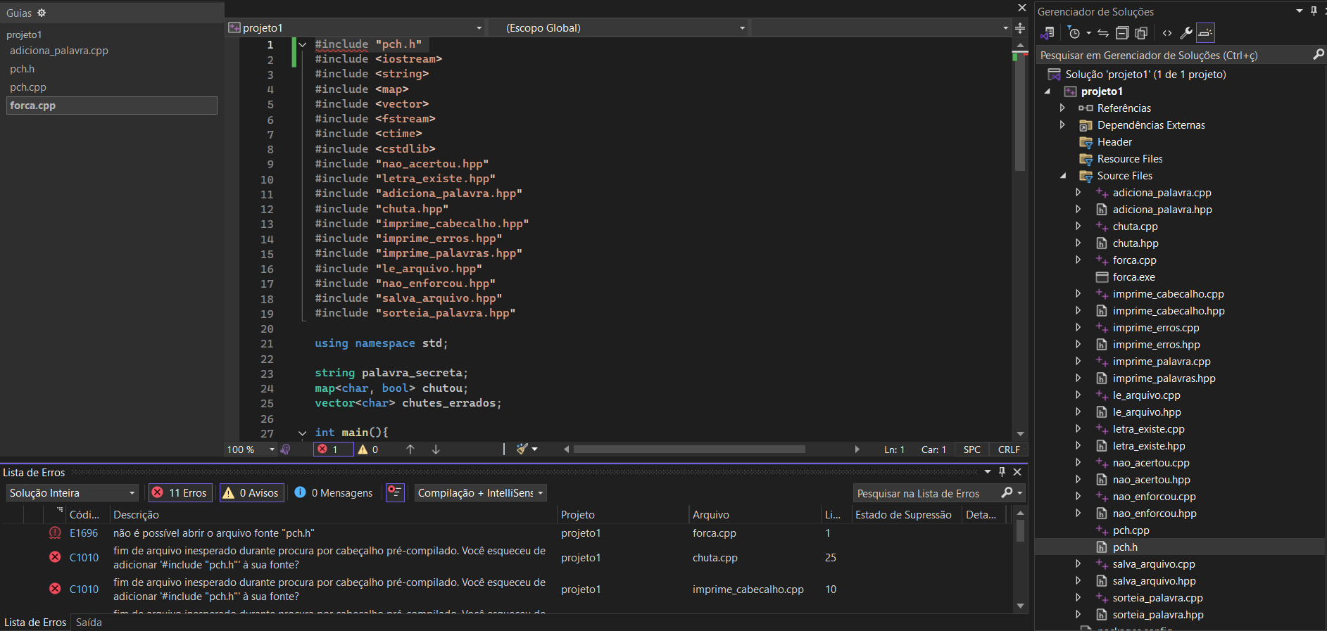The height and width of the screenshot is (631, 1327).
Task: Expand the Dependências Externas node
Action: (1062, 125)
